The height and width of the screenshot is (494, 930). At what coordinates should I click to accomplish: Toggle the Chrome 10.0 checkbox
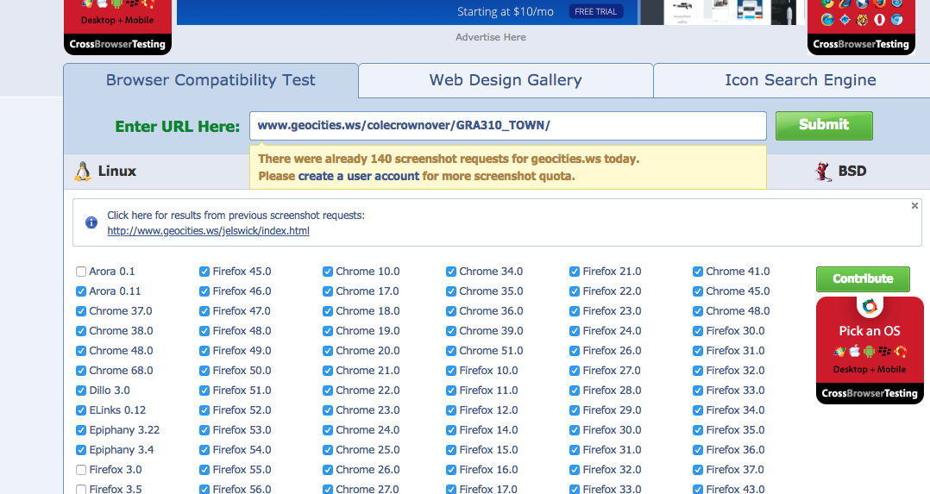click(328, 272)
